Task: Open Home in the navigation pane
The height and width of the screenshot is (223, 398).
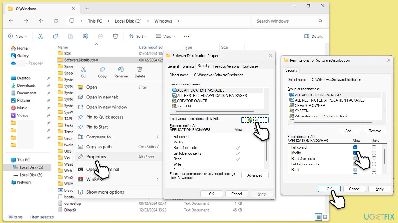Action: click(19, 48)
